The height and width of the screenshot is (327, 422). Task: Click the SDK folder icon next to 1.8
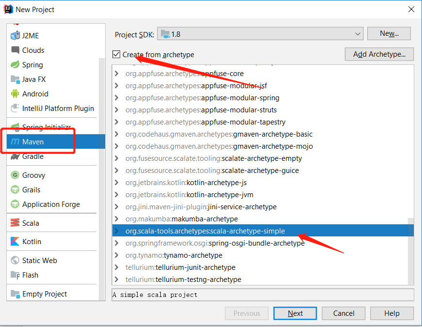tap(165, 34)
